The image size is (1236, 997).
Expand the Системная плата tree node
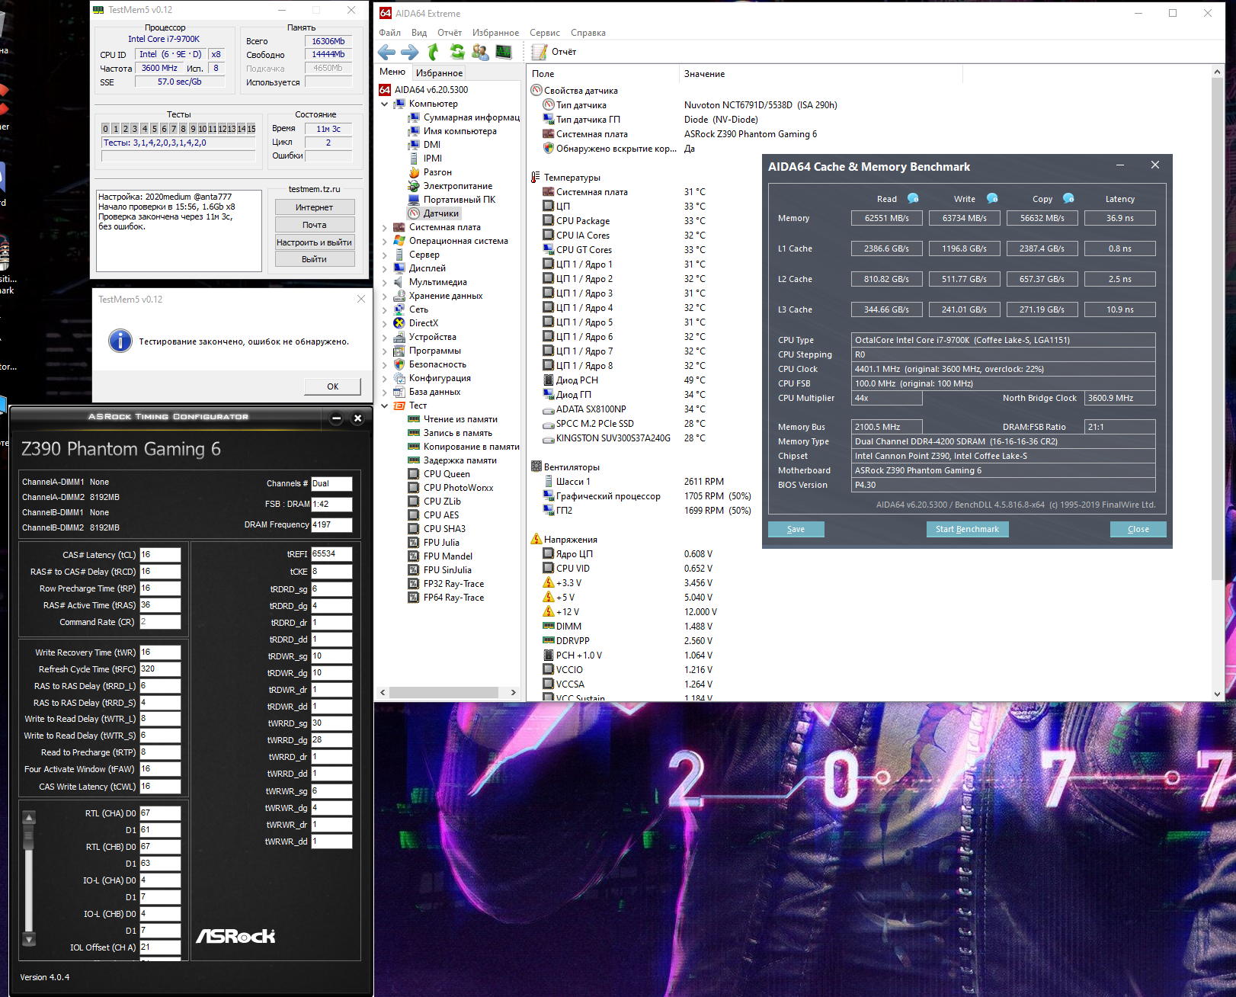(385, 227)
